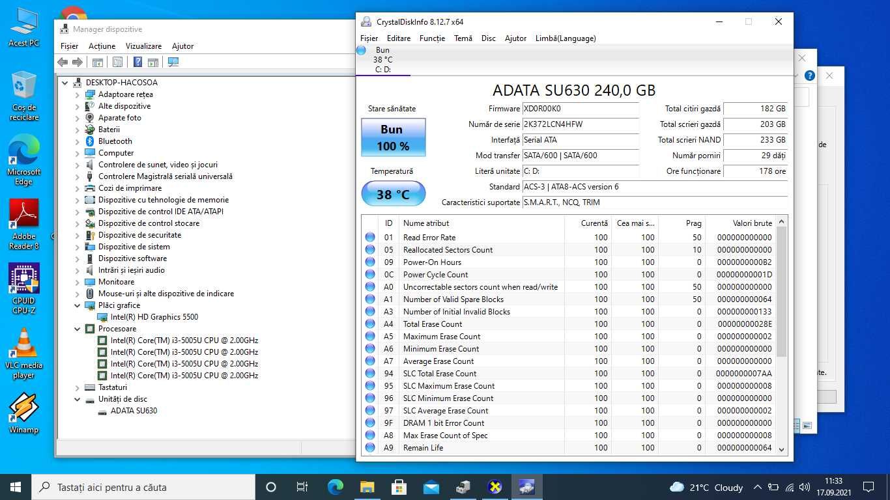Open File Explorer from taskbar
Screen dimensions: 890x500
(367, 487)
